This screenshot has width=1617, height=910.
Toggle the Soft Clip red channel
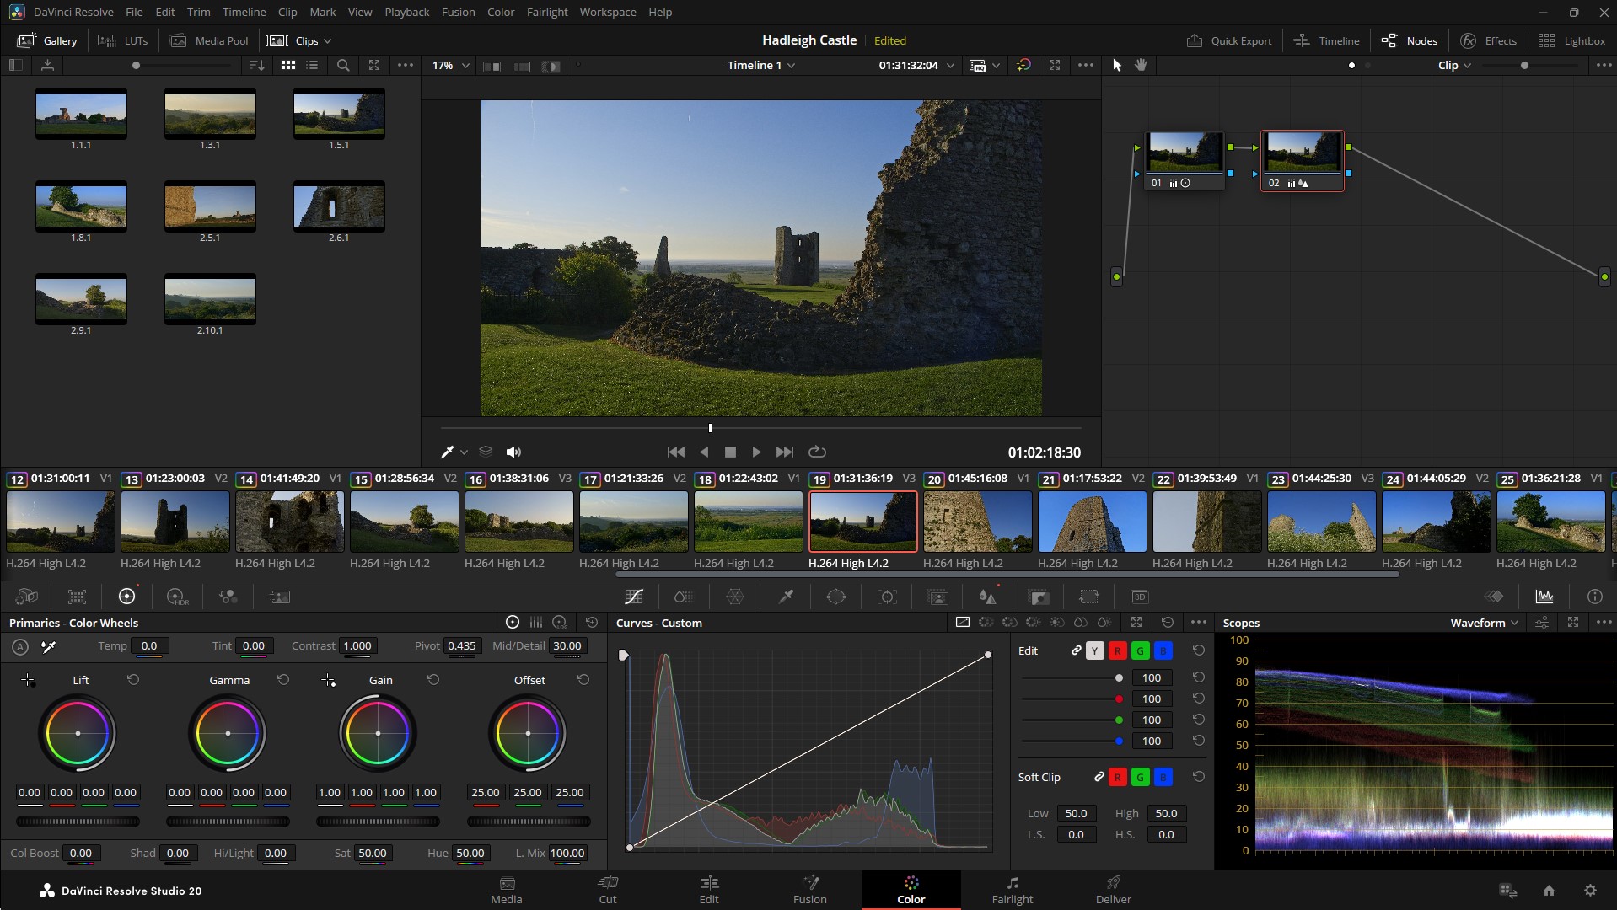click(x=1117, y=777)
